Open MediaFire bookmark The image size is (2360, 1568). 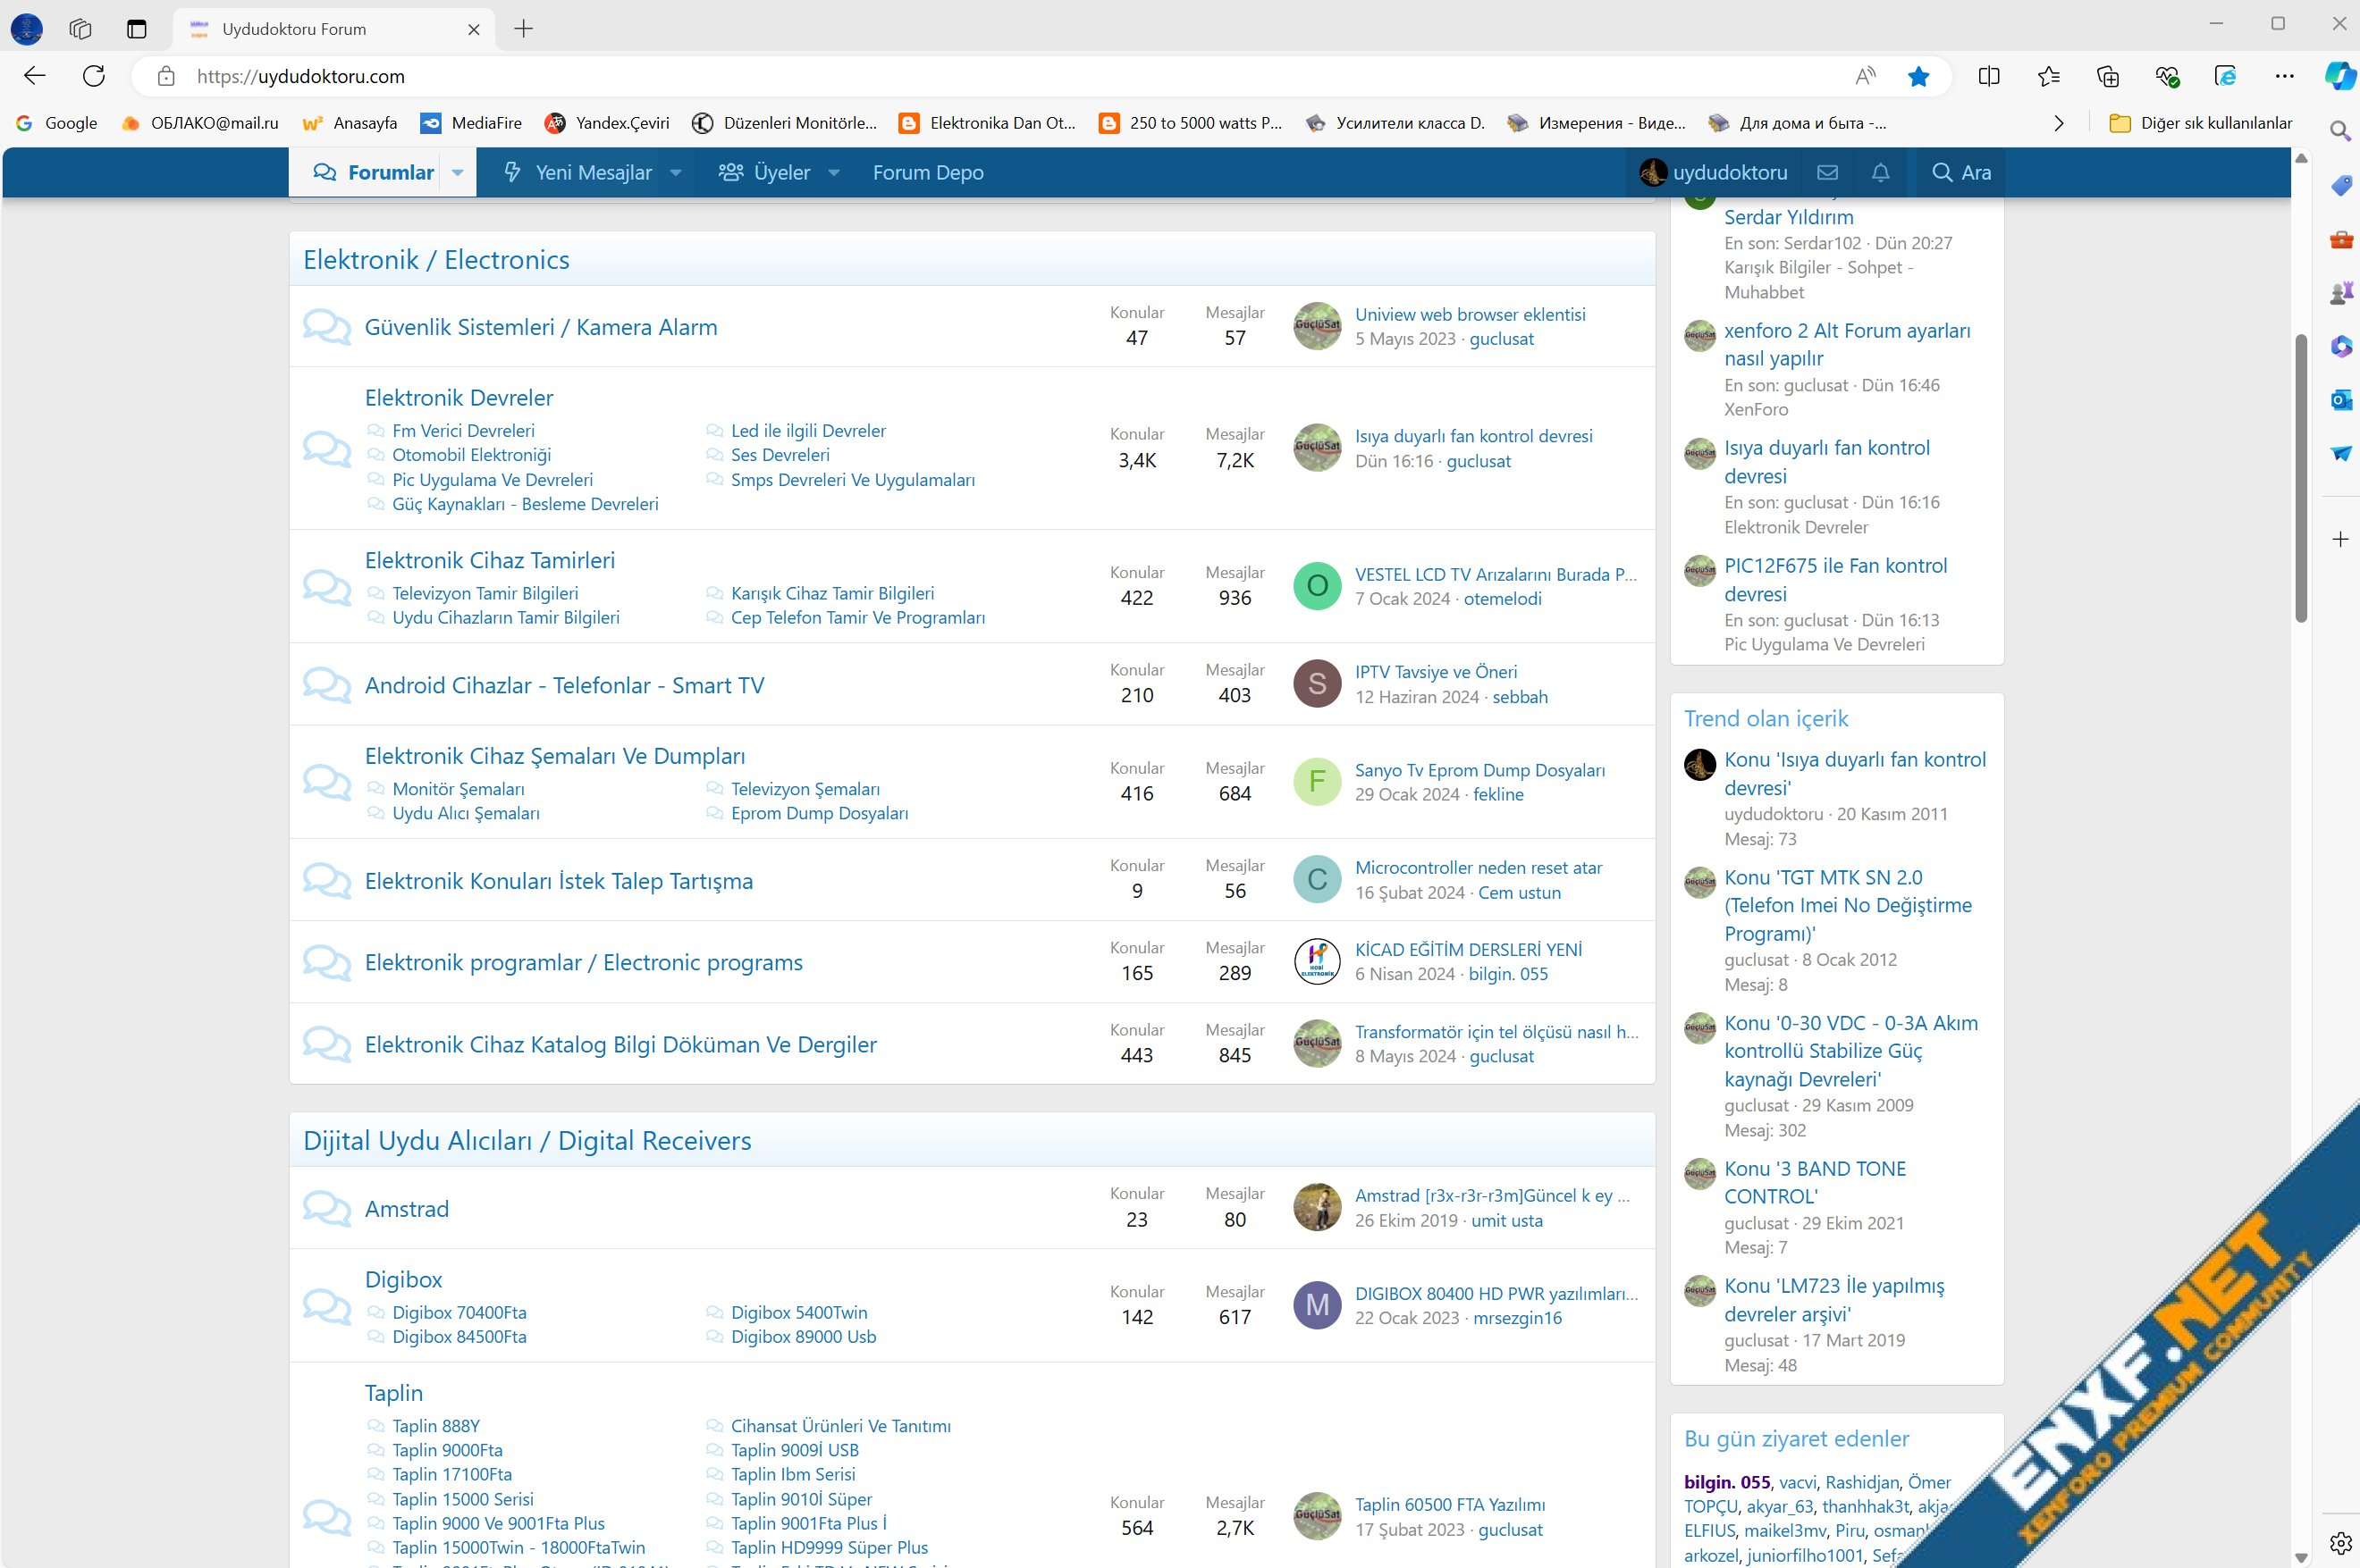pos(471,123)
